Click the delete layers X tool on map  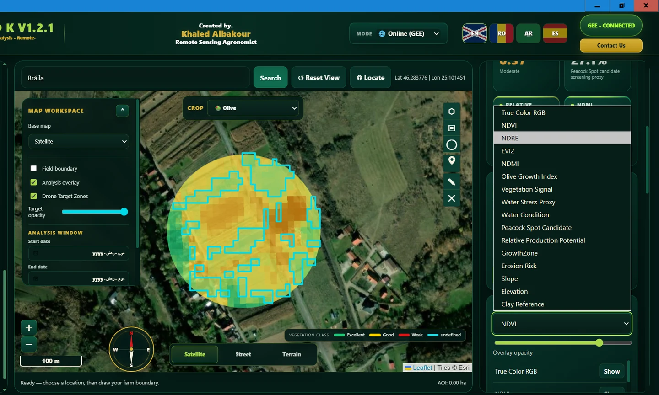(x=451, y=198)
